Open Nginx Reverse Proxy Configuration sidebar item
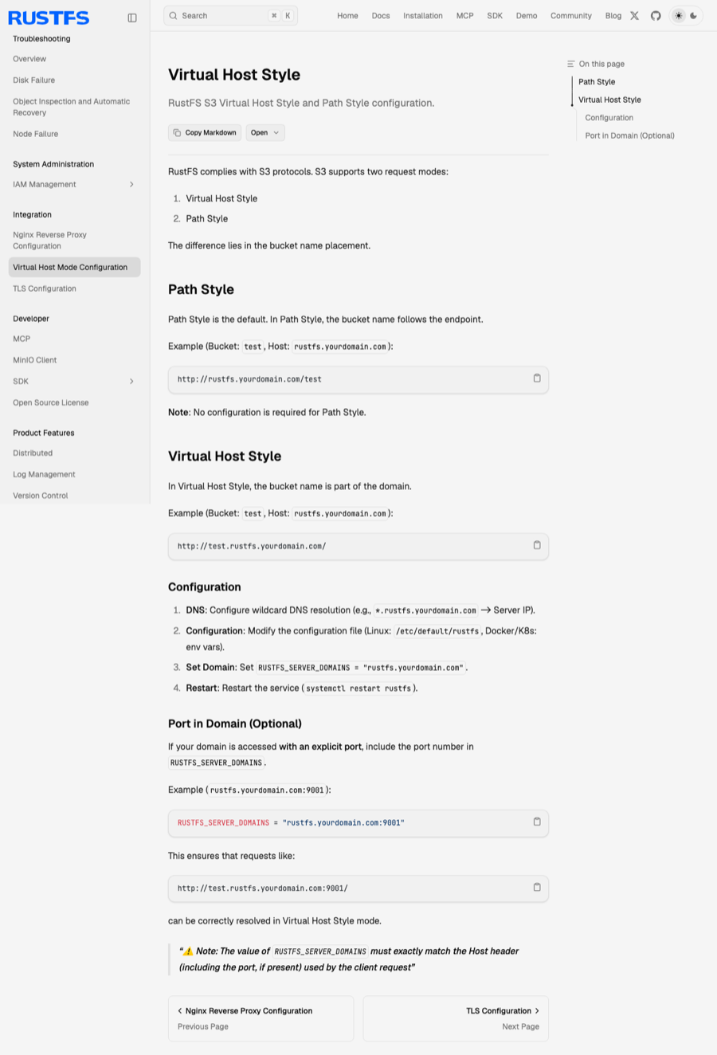Viewport: 717px width, 1055px height. [49, 240]
